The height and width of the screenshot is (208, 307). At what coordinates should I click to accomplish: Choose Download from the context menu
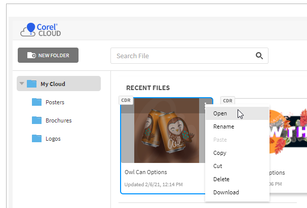point(237,192)
